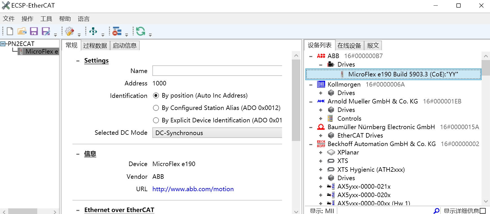Click the ECSP-EtherCAT app icon in title bar
The height and width of the screenshot is (214, 490).
click(x=6, y=5)
